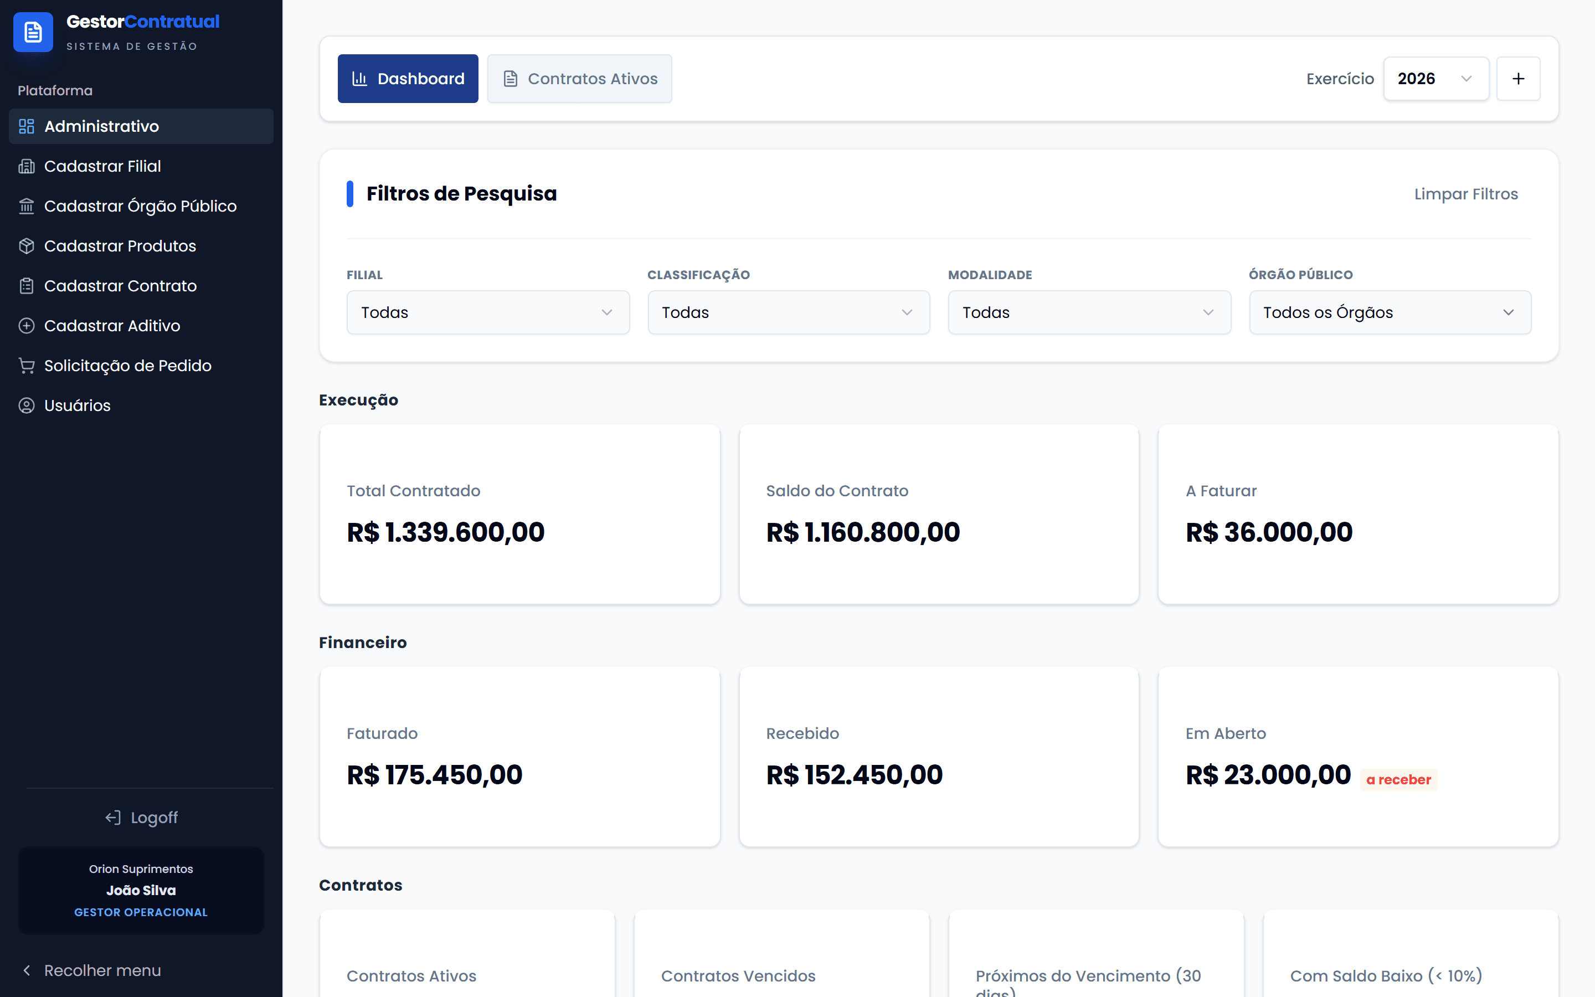The height and width of the screenshot is (997, 1595).
Task: Click the Saldo do Contrato card
Action: 939,515
